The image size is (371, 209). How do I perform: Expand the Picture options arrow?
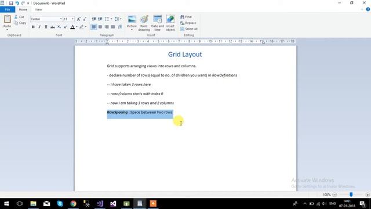pyautogui.click(x=132, y=30)
